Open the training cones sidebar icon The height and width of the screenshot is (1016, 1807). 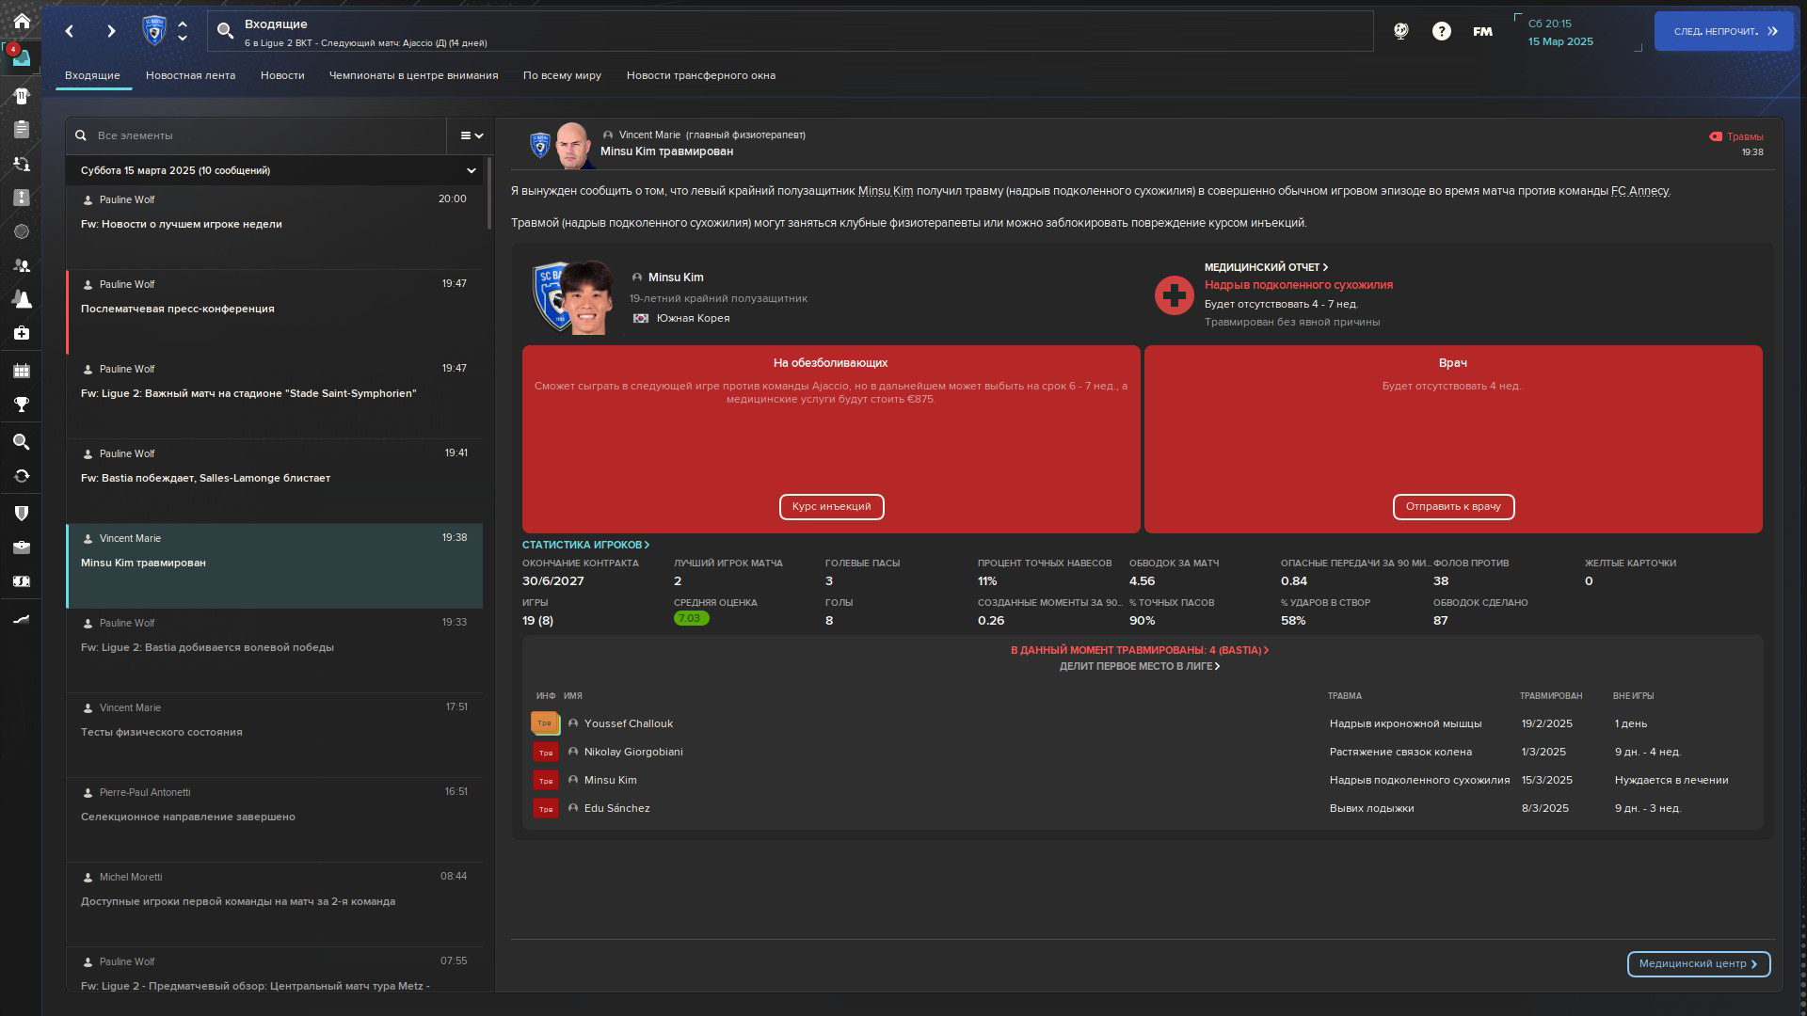point(21,299)
